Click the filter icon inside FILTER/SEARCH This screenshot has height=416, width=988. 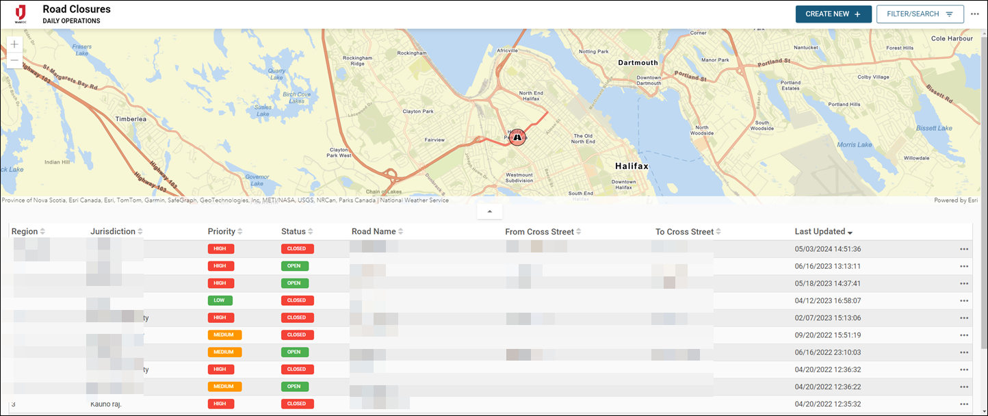(x=950, y=14)
